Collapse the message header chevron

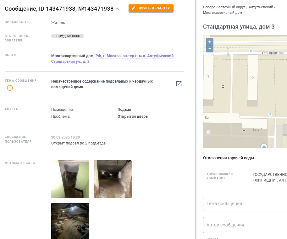point(118,9)
